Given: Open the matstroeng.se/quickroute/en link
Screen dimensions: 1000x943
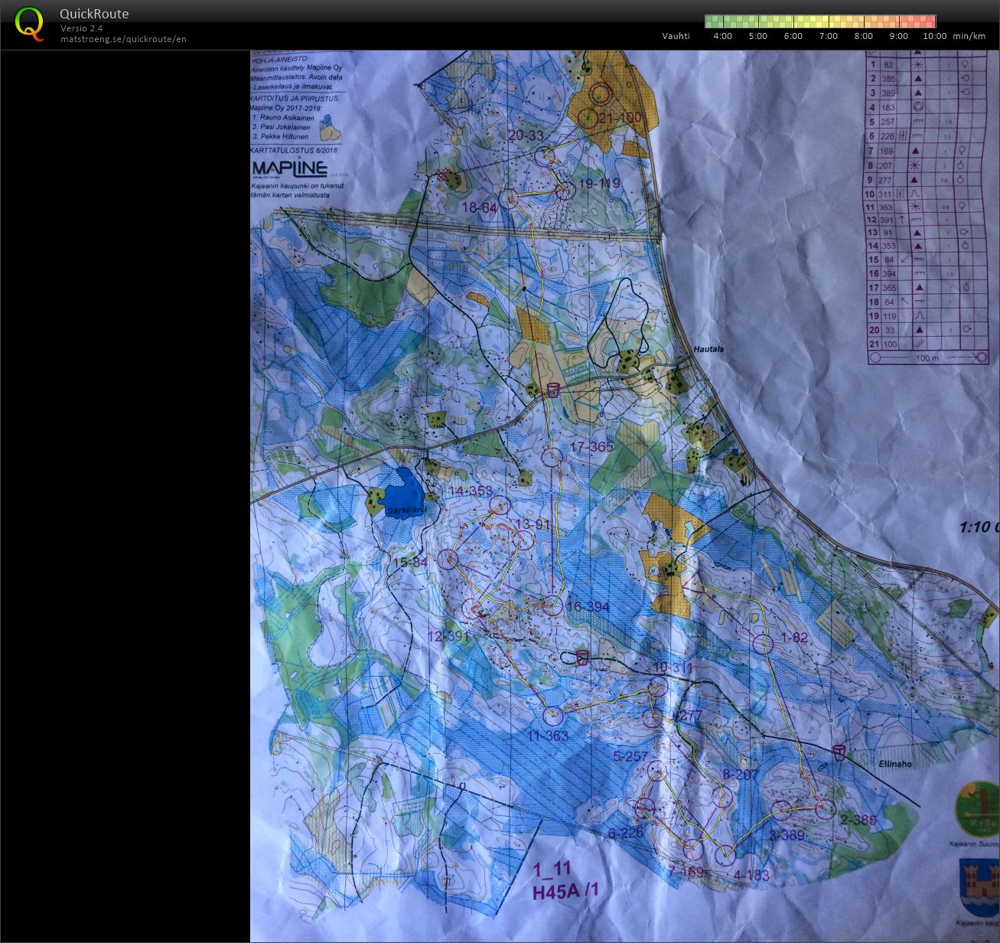Looking at the screenshot, I should pos(123,39).
